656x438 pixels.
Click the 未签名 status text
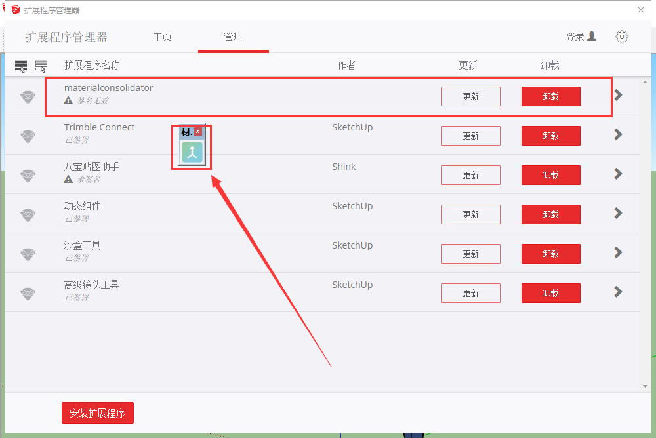[x=89, y=179]
